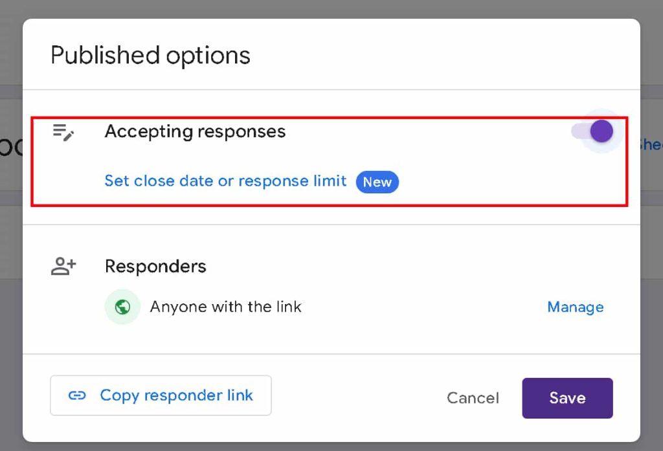Click empty footer space left of Cancel
Image resolution: width=663 pixels, height=451 pixels.
coord(359,398)
